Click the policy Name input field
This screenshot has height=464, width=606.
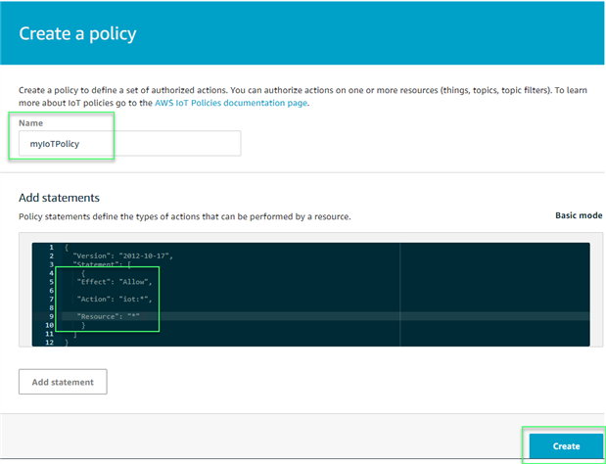point(129,143)
